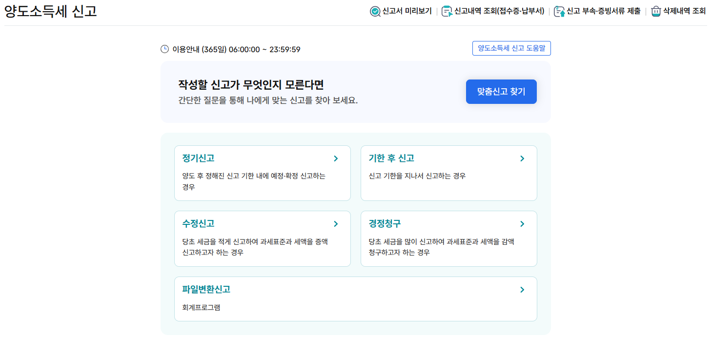
Task: Expand the 파일변환신고 card chevron
Action: tap(522, 289)
